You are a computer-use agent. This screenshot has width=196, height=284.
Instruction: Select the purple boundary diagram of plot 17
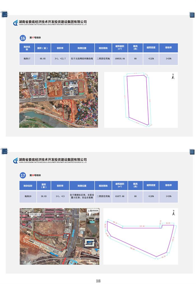click(x=137, y=100)
